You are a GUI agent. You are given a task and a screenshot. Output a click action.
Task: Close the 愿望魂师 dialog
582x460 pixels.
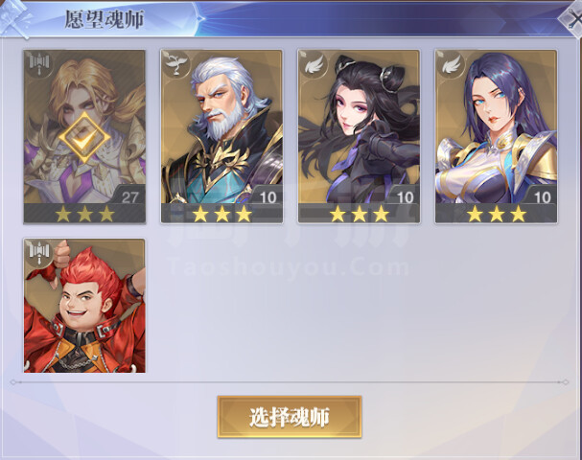(571, 18)
